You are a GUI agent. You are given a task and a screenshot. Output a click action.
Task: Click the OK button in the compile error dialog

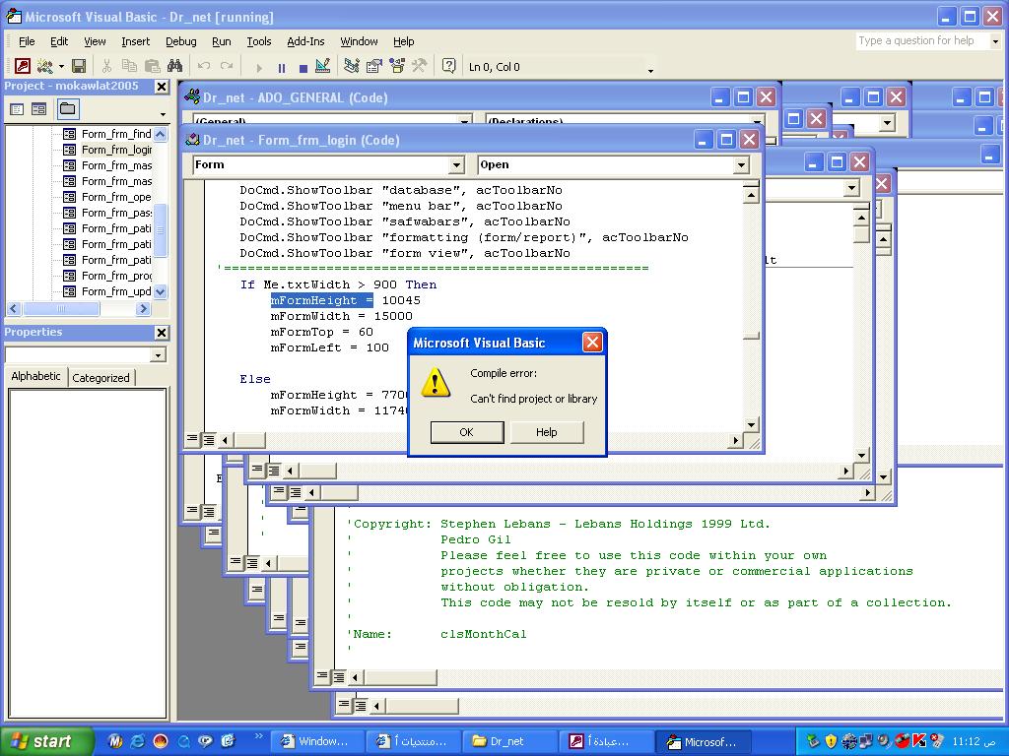click(x=466, y=432)
